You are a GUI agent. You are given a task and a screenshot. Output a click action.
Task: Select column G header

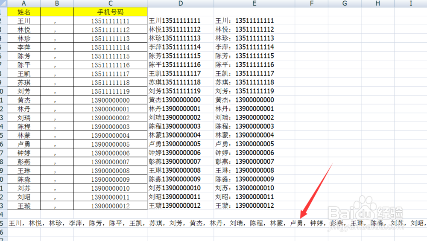(x=345, y=3)
